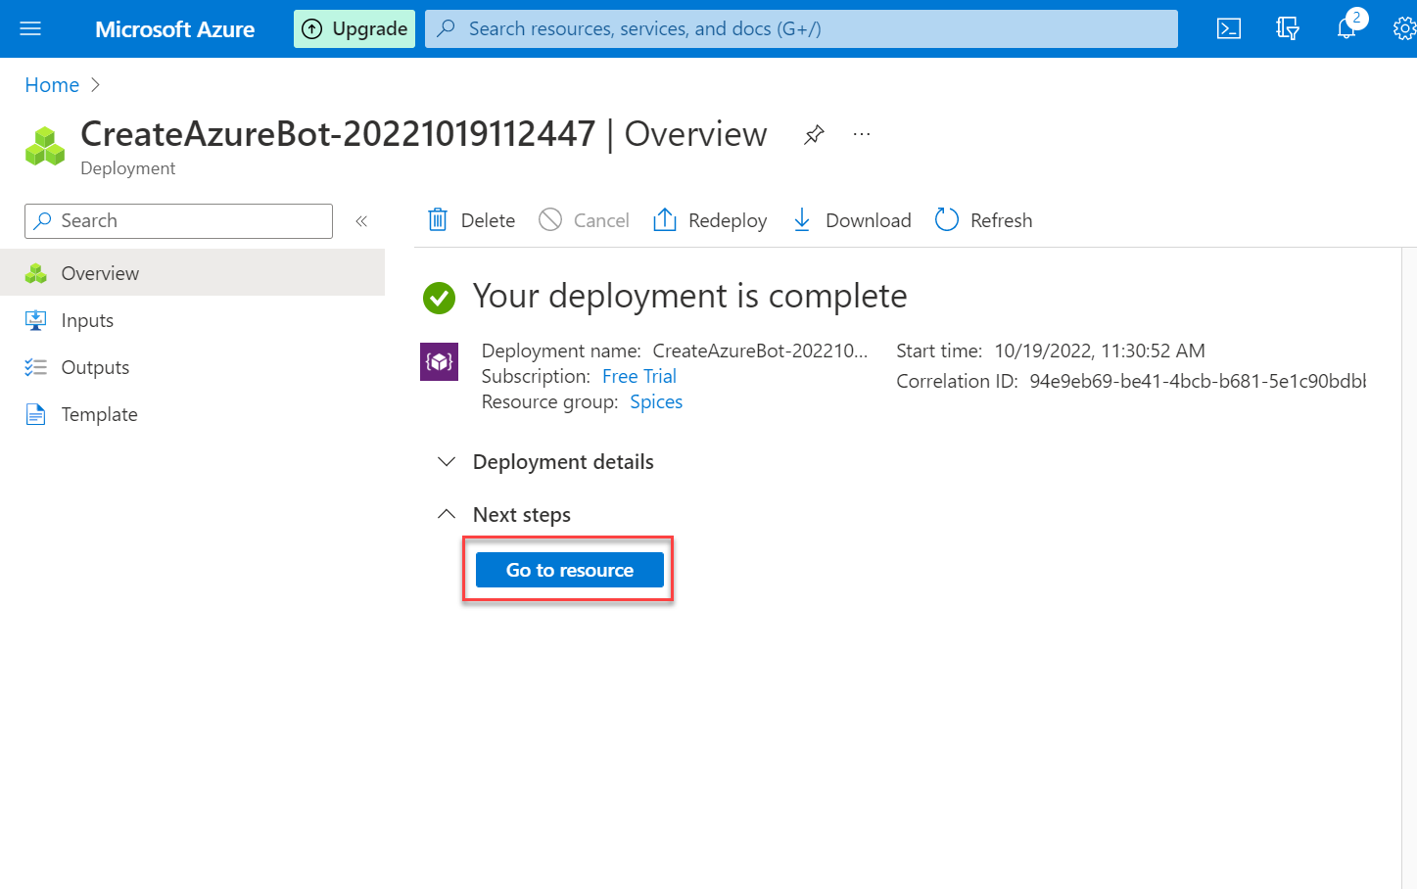This screenshot has height=889, width=1417.
Task: Click the Download toolbar label
Action: [x=869, y=220]
